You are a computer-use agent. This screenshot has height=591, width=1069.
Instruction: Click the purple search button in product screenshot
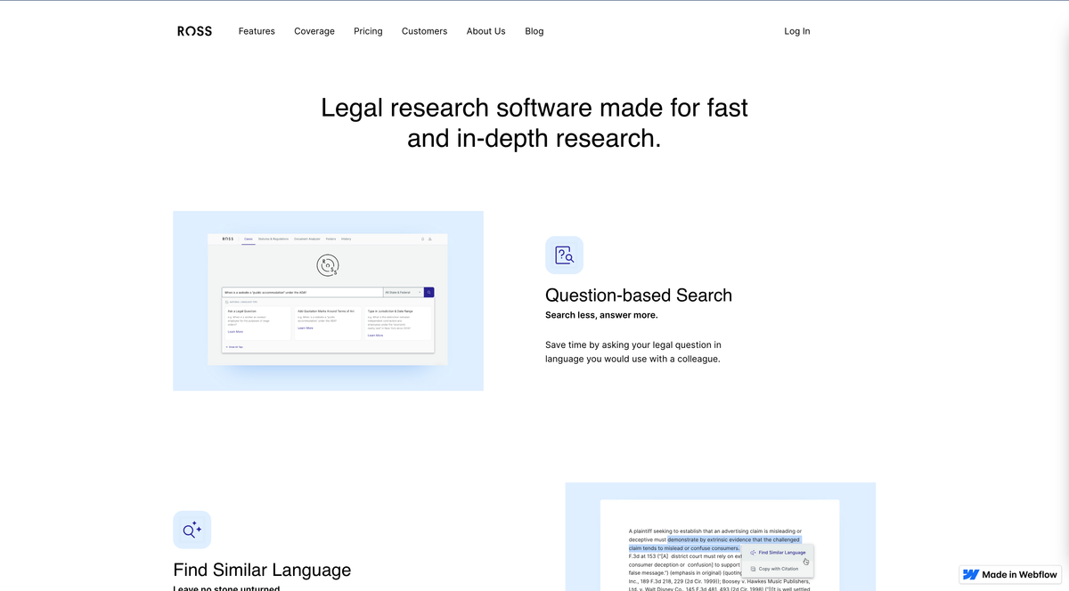tap(429, 292)
